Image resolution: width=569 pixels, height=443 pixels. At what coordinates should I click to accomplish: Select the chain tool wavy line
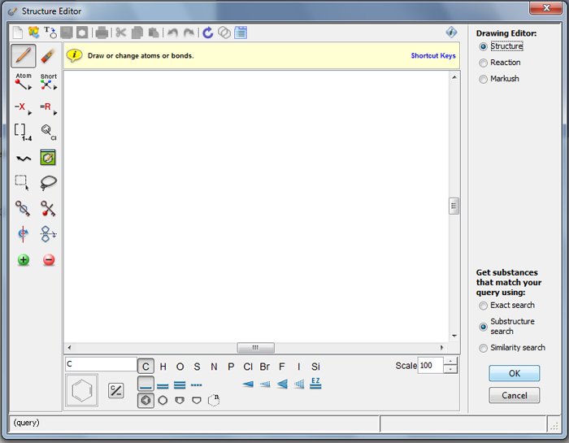point(24,159)
